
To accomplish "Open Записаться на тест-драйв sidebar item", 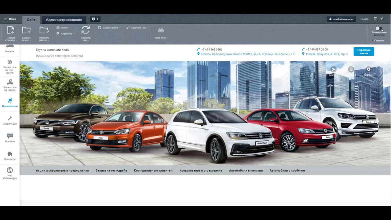I will (10, 67).
